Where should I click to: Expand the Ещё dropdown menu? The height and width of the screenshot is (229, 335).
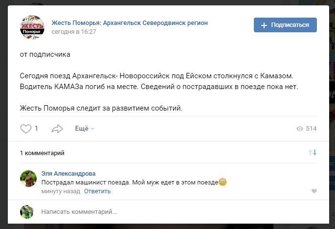(x=84, y=129)
